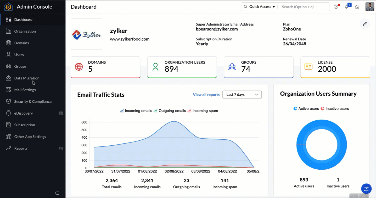Open the notifications bell icon
The height and width of the screenshot is (198, 376).
[x=346, y=7]
